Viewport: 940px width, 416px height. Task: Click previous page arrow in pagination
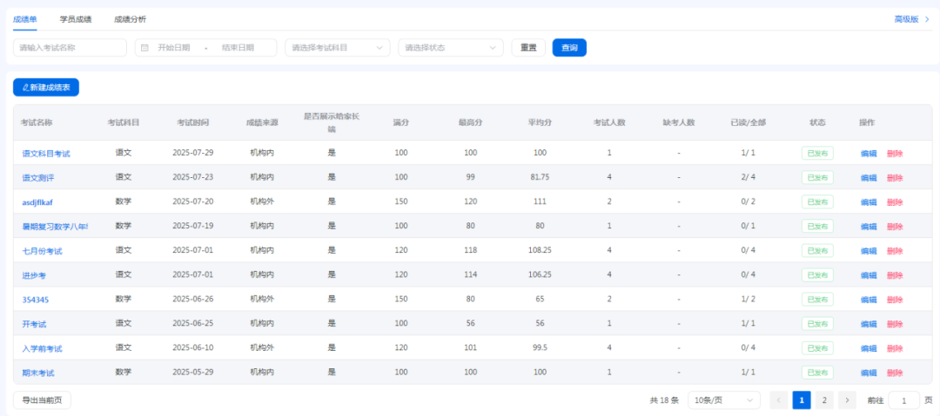(778, 400)
